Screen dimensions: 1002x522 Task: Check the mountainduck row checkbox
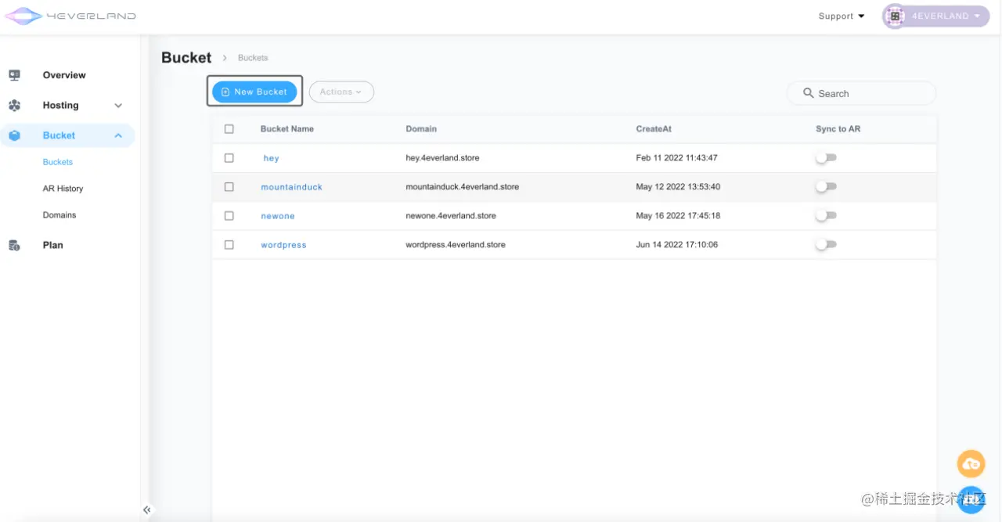[x=229, y=187]
